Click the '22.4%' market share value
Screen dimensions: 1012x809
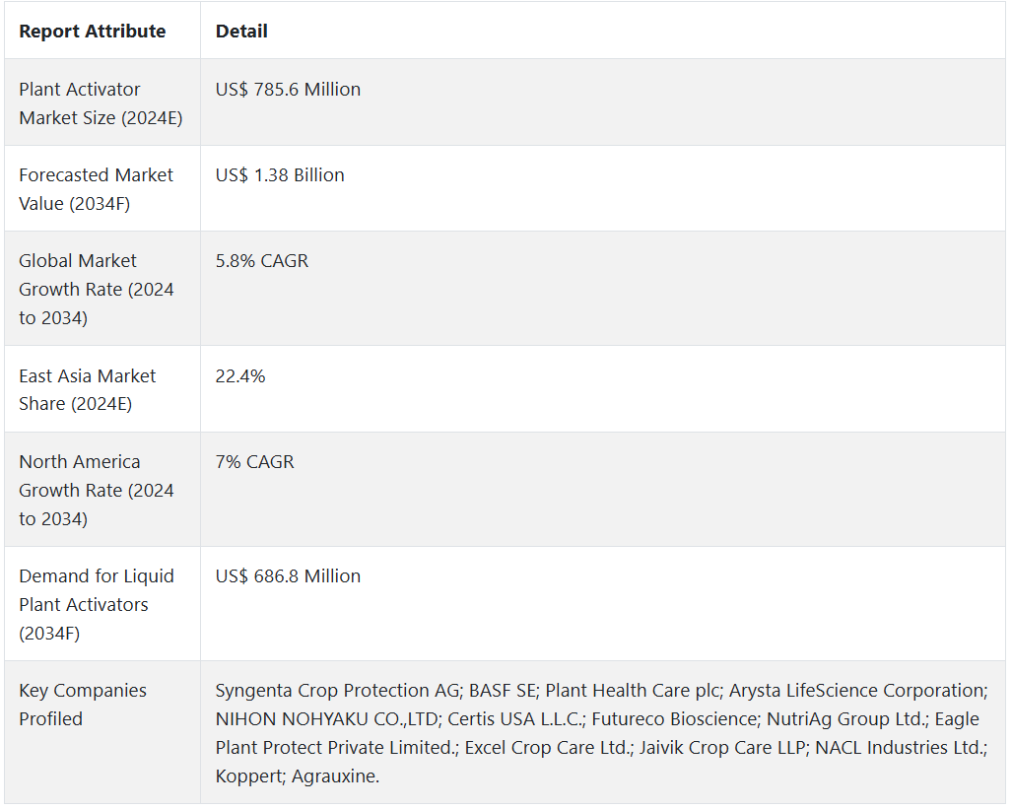tap(240, 376)
